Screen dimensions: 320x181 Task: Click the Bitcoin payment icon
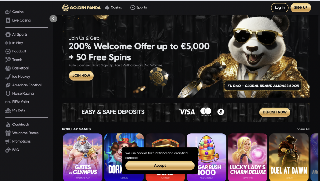pyautogui.click(x=221, y=112)
